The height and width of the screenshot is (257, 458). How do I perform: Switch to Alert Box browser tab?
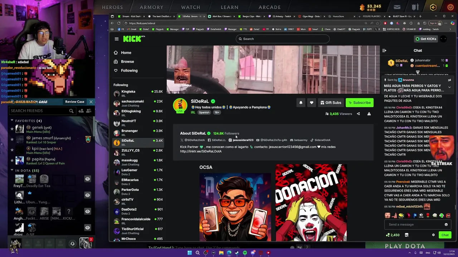(x=222, y=16)
